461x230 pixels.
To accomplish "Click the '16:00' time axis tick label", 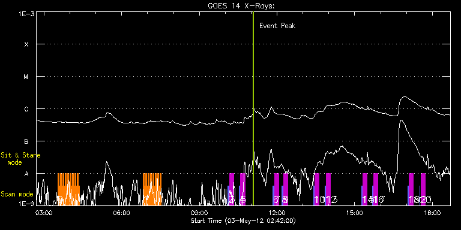I will click(x=433, y=213).
